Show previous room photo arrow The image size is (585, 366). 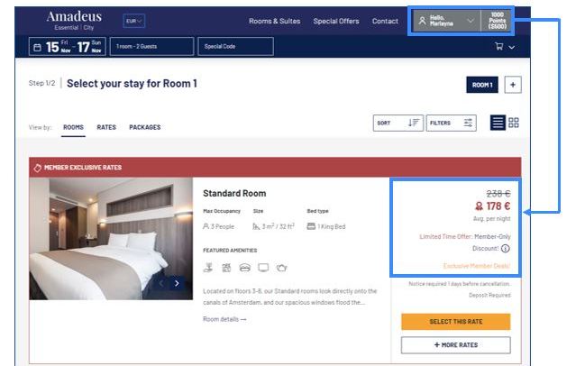(x=161, y=283)
